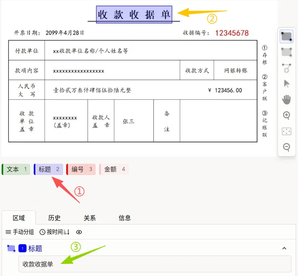Click the 收据编号 label

point(196,33)
